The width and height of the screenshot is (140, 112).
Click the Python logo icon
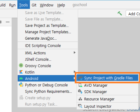click(x=21, y=85)
